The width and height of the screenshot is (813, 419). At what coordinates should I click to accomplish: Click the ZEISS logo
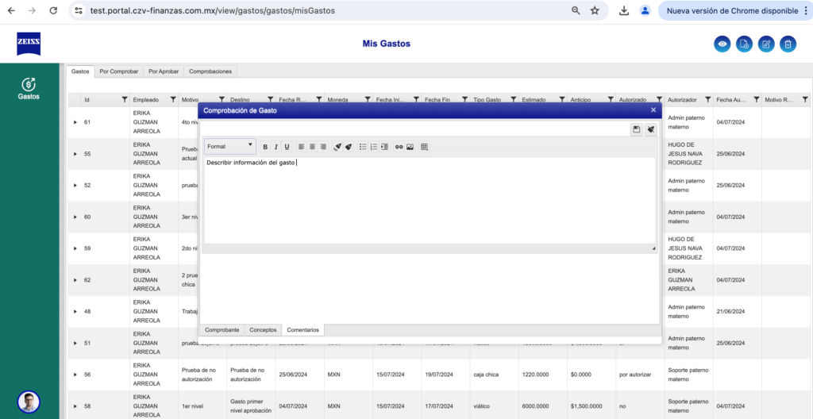pos(29,44)
